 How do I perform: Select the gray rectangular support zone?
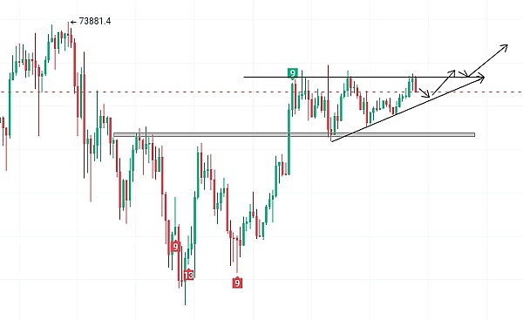click(x=295, y=135)
